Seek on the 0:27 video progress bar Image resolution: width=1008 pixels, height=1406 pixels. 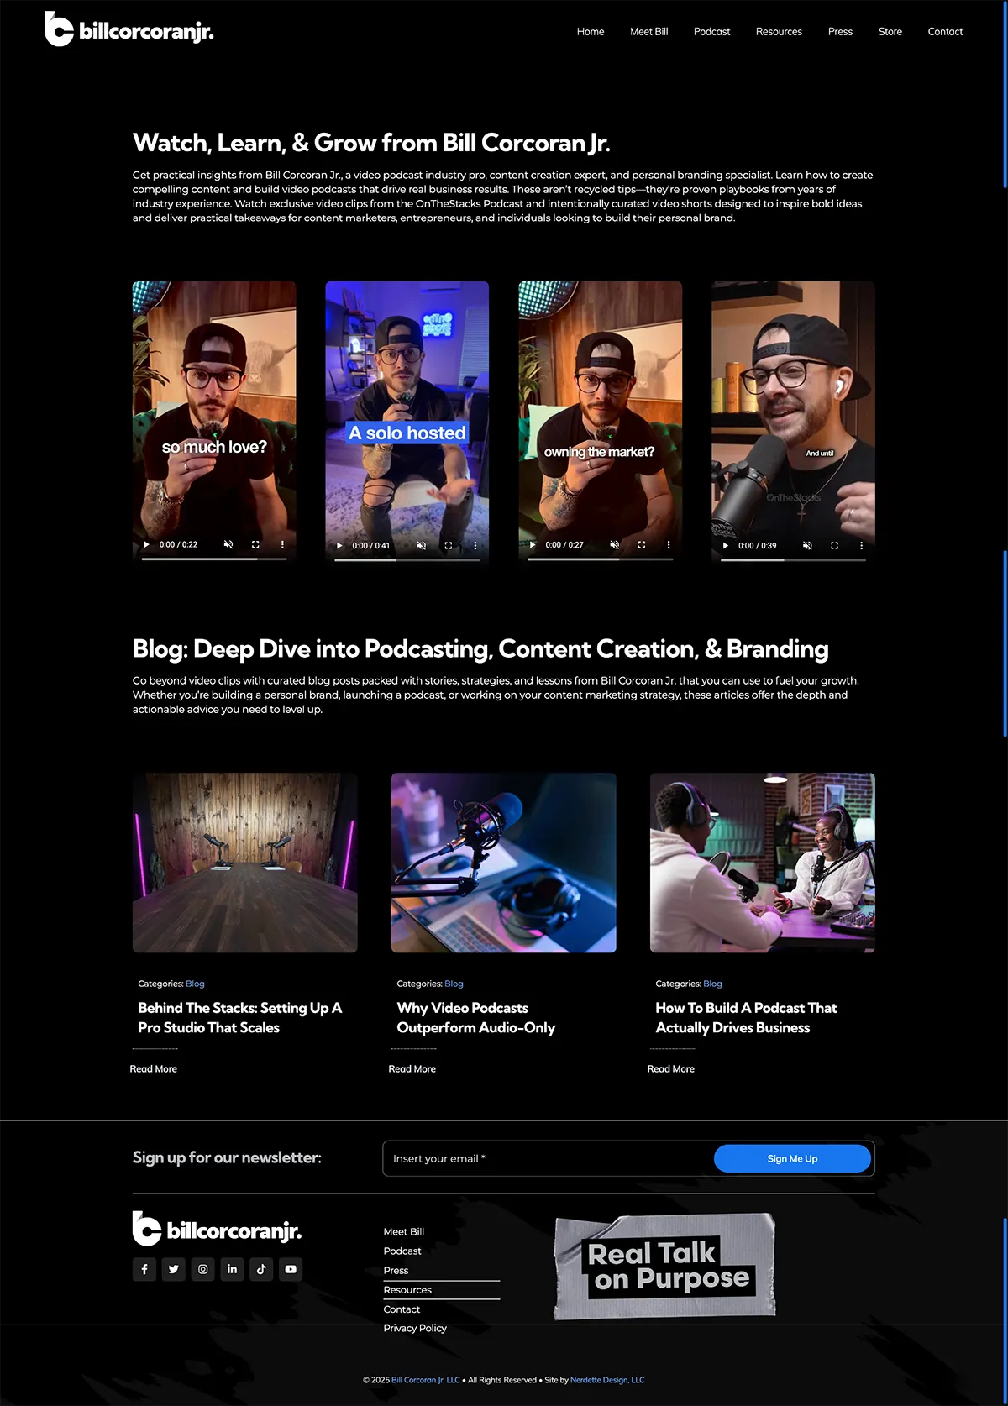[x=600, y=559]
